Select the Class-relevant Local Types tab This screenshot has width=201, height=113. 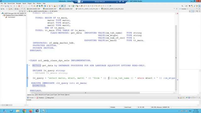pos(42,95)
